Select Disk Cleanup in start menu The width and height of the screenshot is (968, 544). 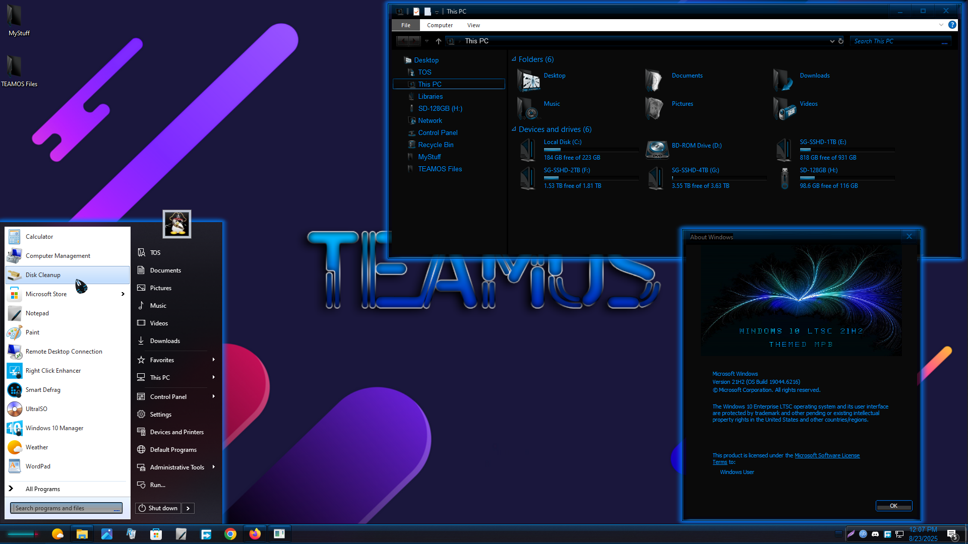(67, 275)
